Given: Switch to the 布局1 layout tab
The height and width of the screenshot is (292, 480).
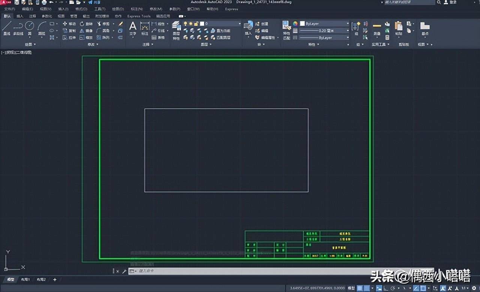Looking at the screenshot, I should 25,280.
